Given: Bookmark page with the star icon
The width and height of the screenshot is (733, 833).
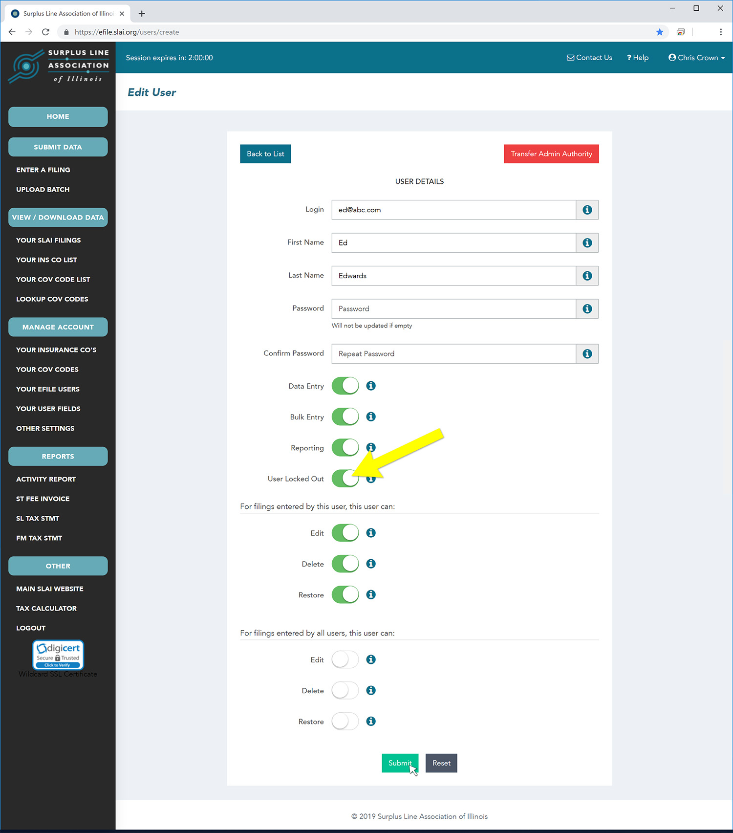Looking at the screenshot, I should click(x=659, y=32).
